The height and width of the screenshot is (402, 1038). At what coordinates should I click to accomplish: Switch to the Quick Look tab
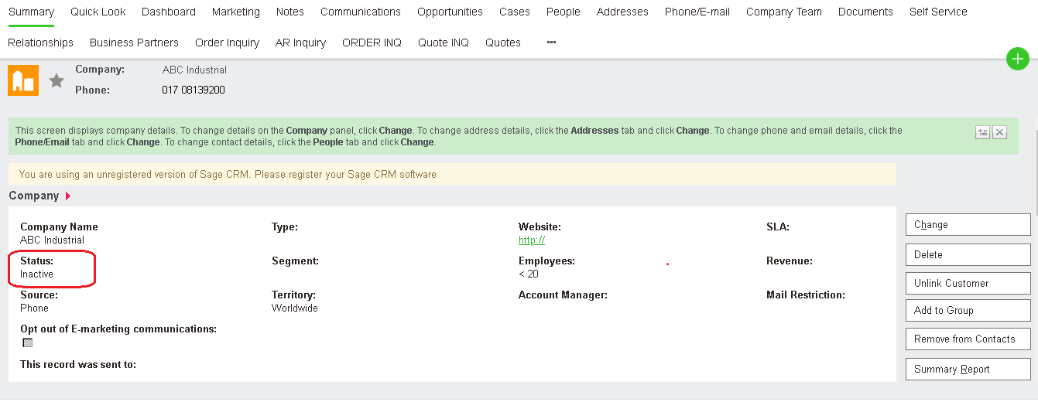98,12
